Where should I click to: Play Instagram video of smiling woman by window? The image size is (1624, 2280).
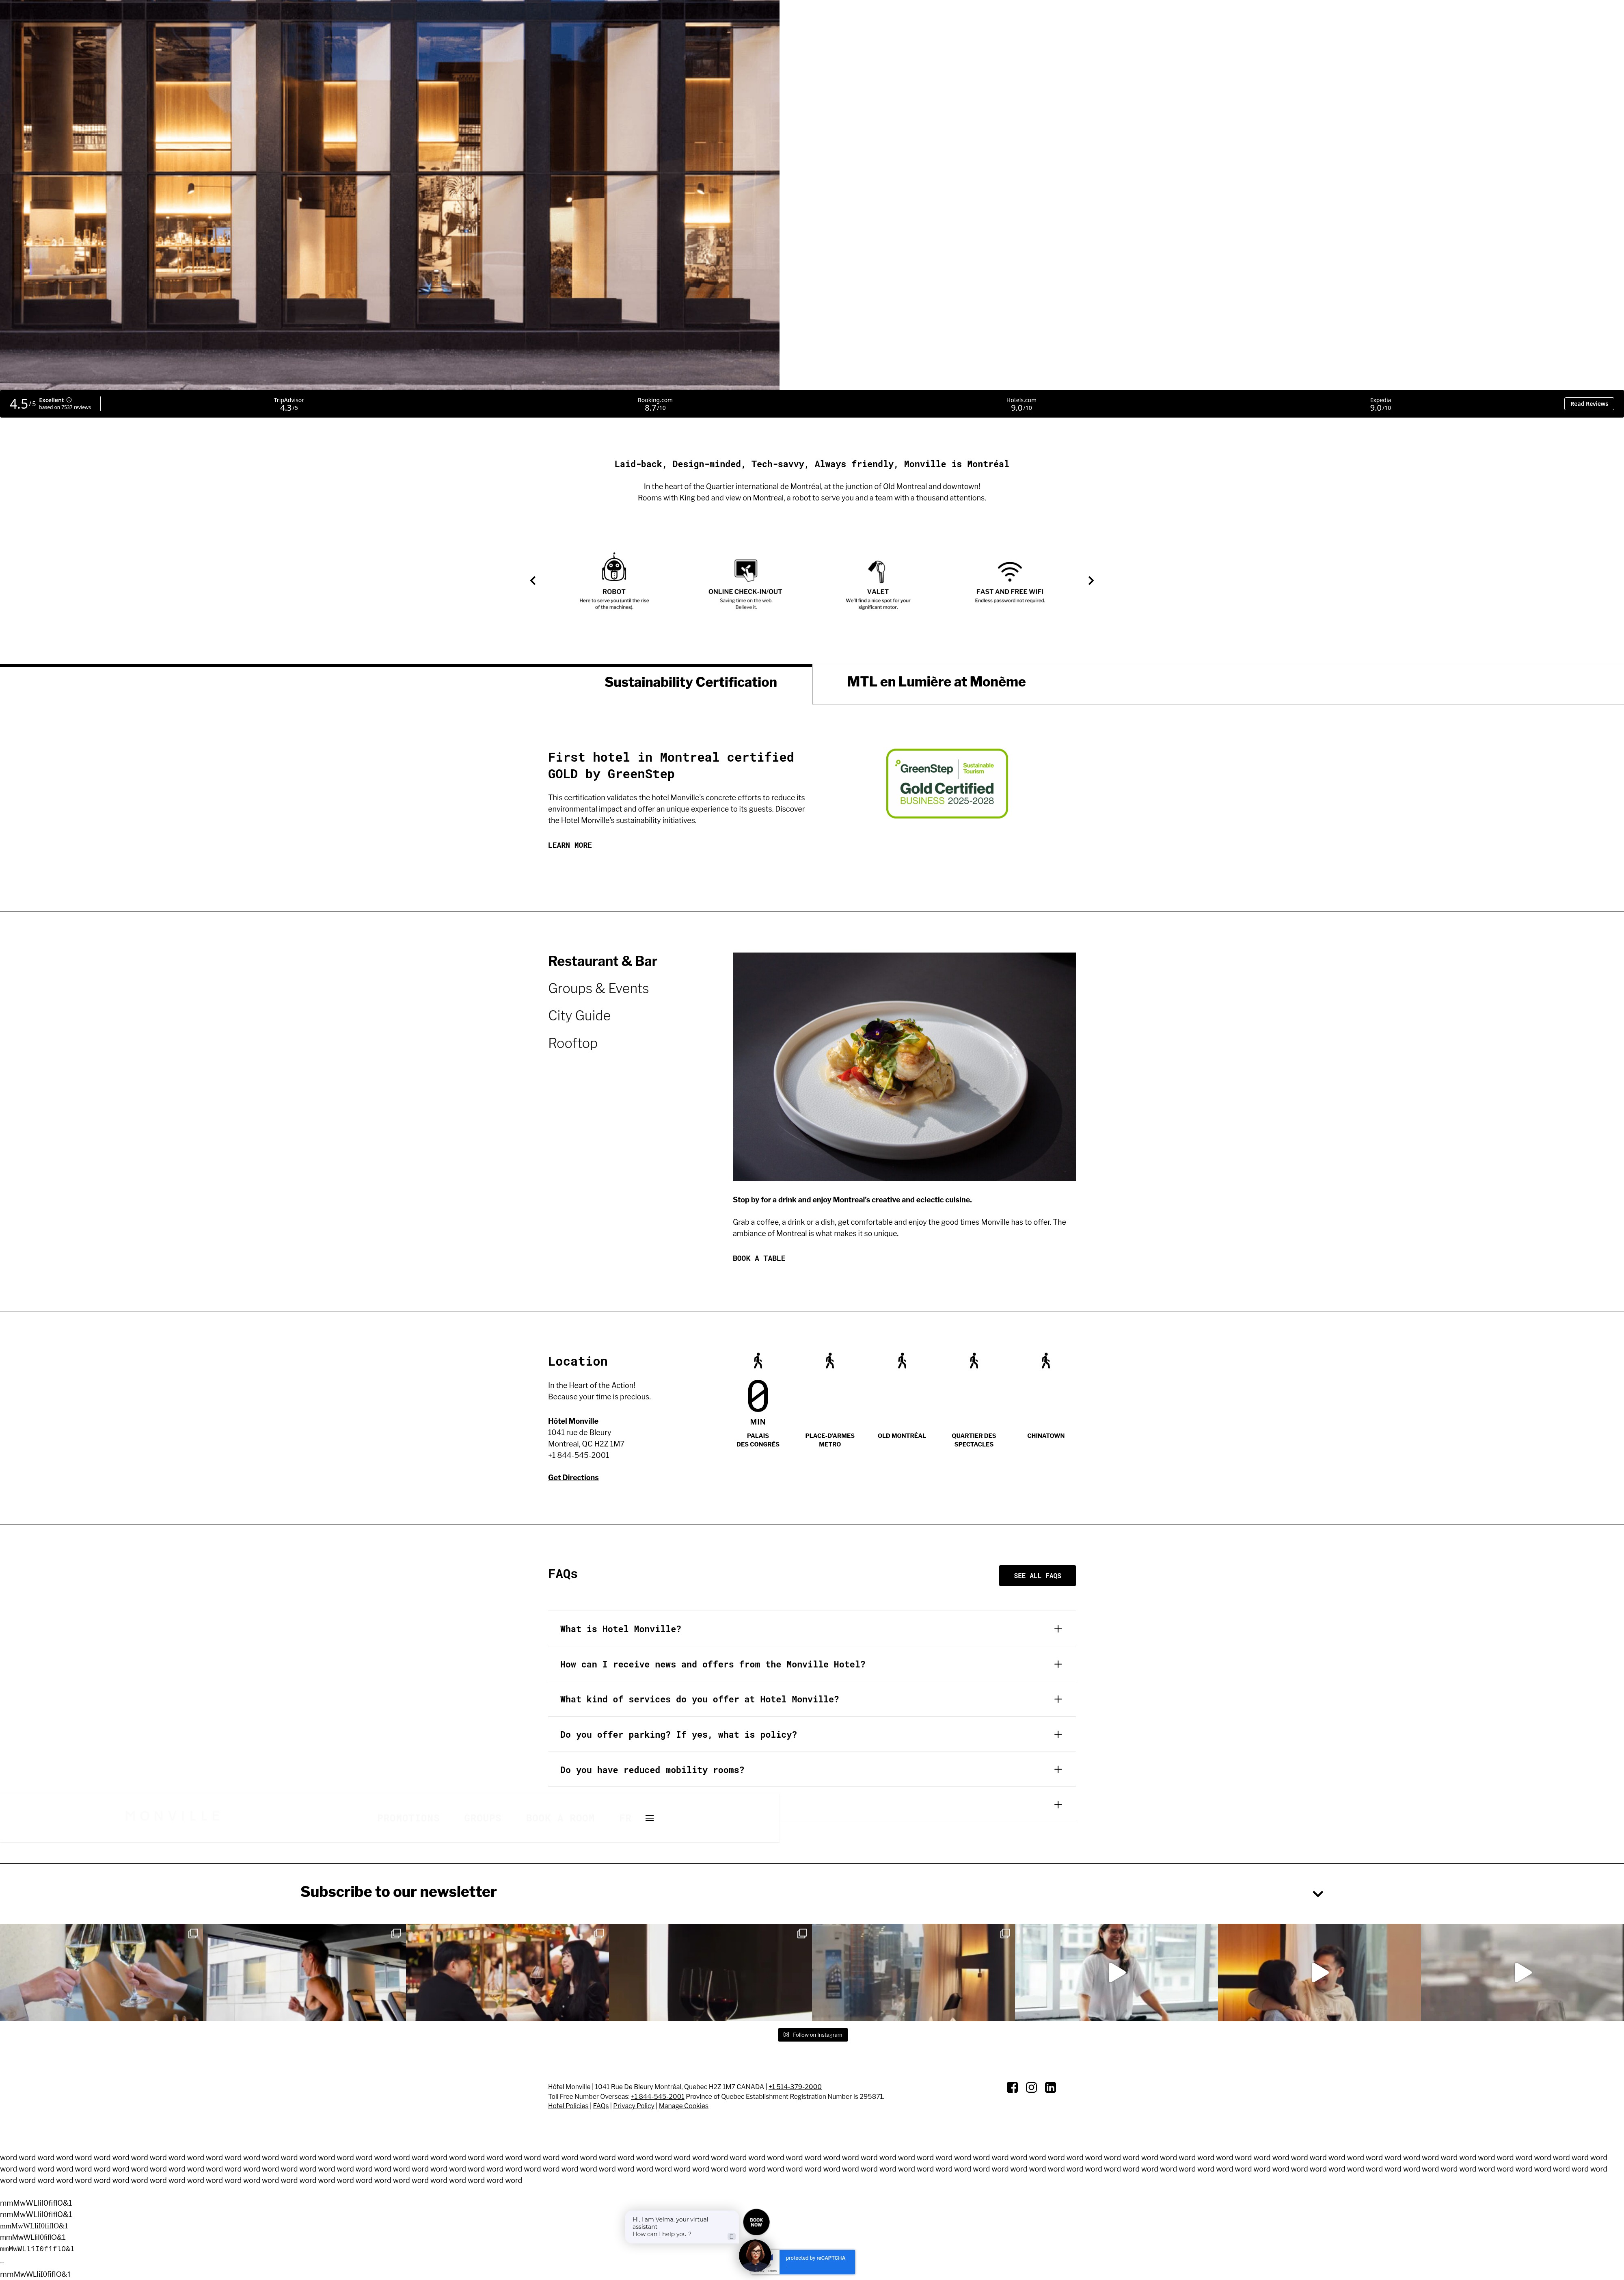[1116, 1972]
